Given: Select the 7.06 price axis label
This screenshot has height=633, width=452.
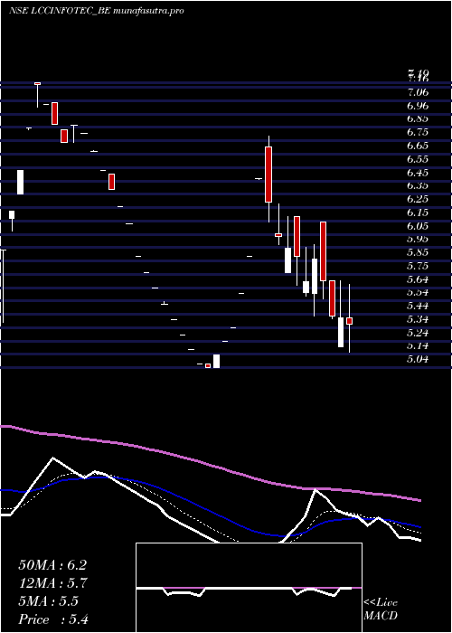Looking at the screenshot, I should (418, 92).
